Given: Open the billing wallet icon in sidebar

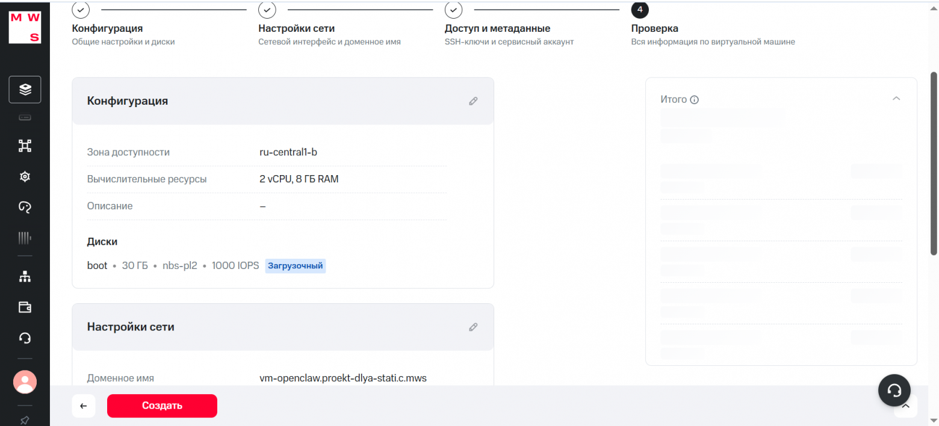Looking at the screenshot, I should 24,307.
